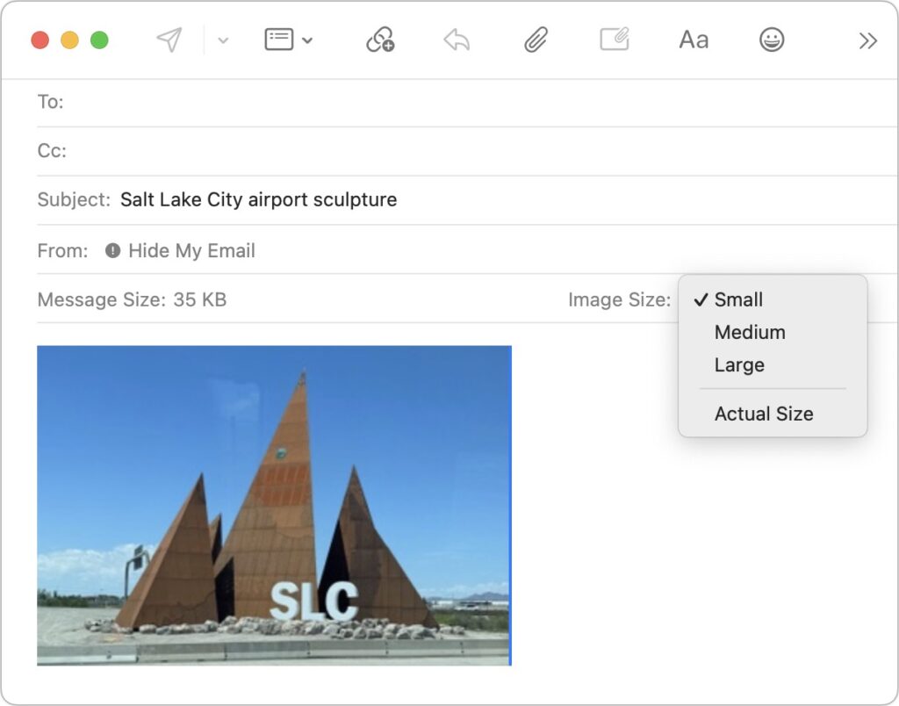Open the emoji picker

point(772,40)
